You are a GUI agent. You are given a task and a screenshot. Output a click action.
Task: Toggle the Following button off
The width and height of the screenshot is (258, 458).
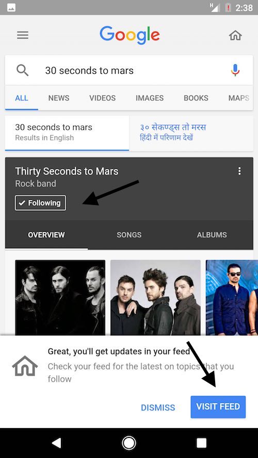click(40, 203)
